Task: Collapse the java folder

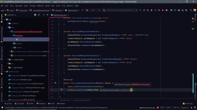Action: click(7, 28)
